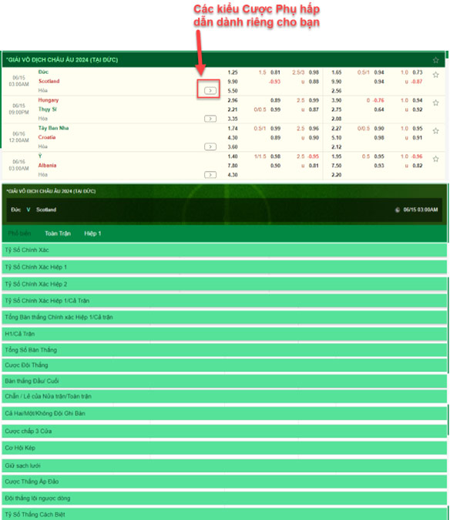450x520 pixels.
Task: Open more bets arrow for Hungary match
Action: 210,119
